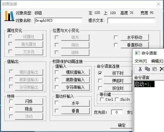Image resolution: width=164 pixels, height=132 pixels.
Task: Click the 水平移动 button
Action: [x=135, y=37]
